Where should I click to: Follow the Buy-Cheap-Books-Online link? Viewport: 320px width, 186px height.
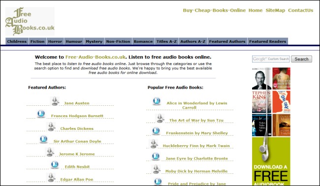pos(214,10)
